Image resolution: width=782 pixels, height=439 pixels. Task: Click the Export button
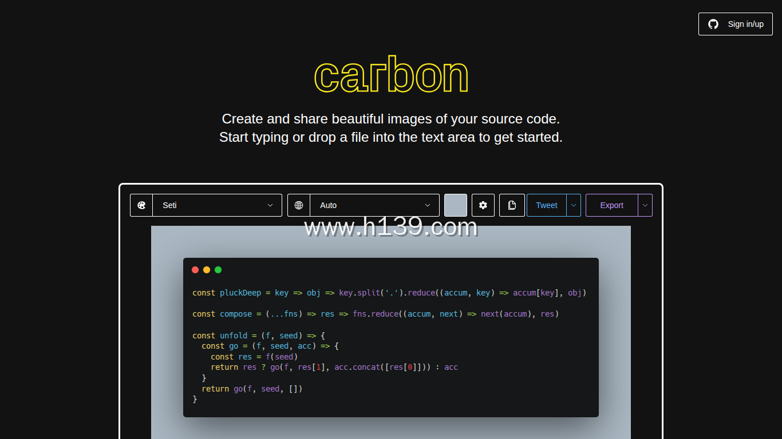click(611, 205)
